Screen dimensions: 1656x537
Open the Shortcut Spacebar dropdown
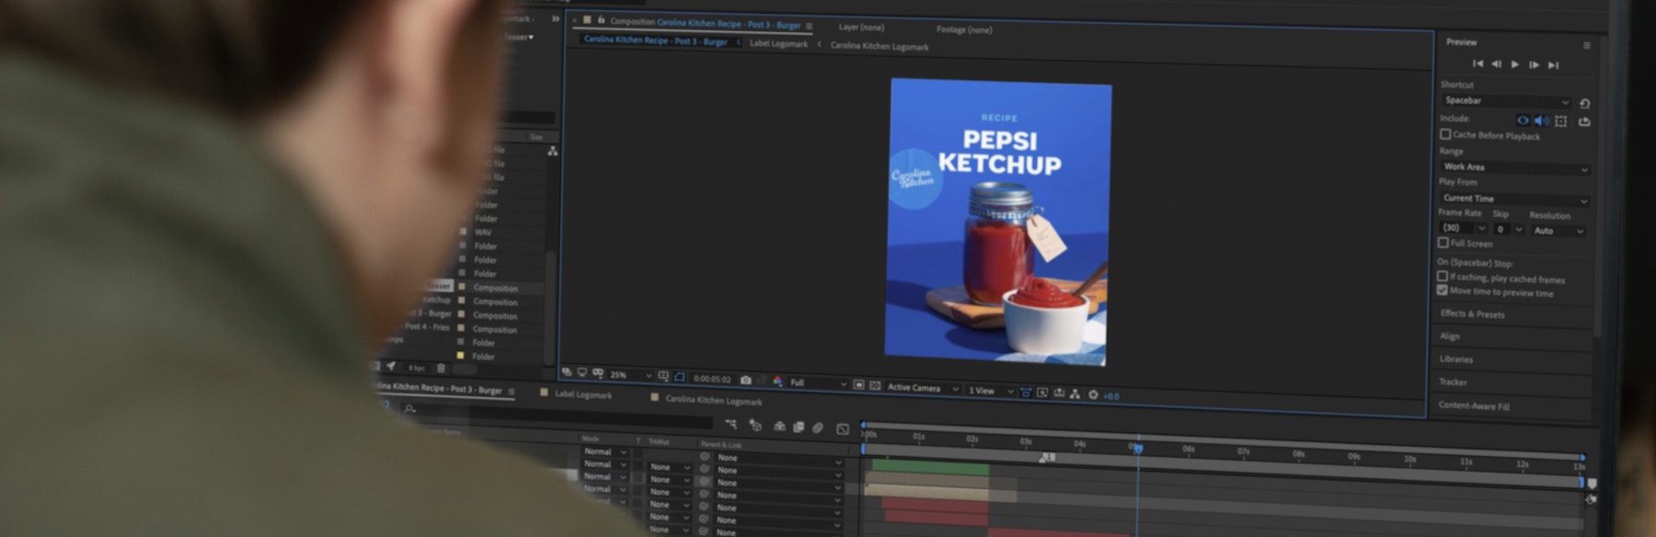point(1506,101)
